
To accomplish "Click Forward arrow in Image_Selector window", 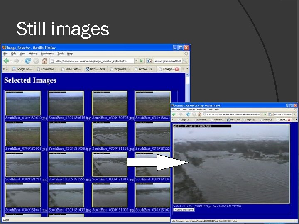I will point(17,61).
